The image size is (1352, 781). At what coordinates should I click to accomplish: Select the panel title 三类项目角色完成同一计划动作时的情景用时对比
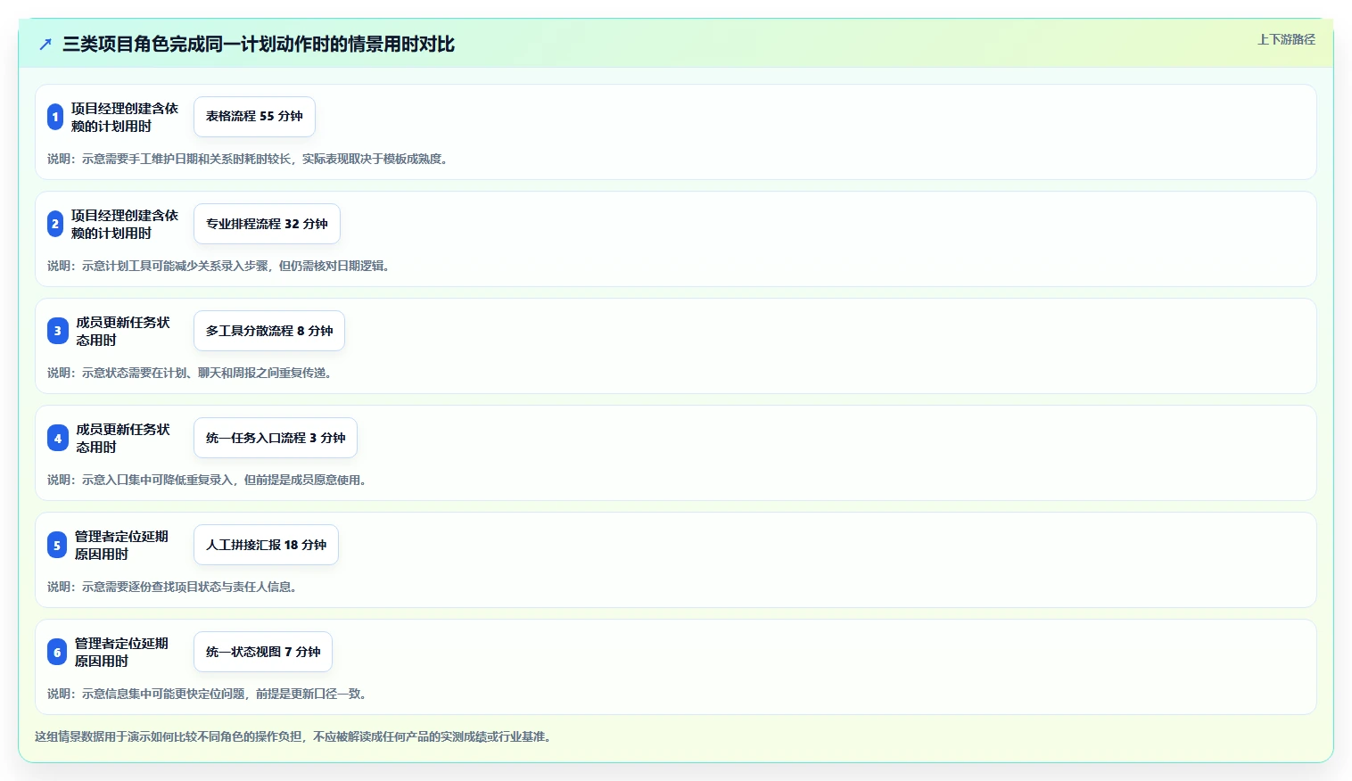click(259, 45)
